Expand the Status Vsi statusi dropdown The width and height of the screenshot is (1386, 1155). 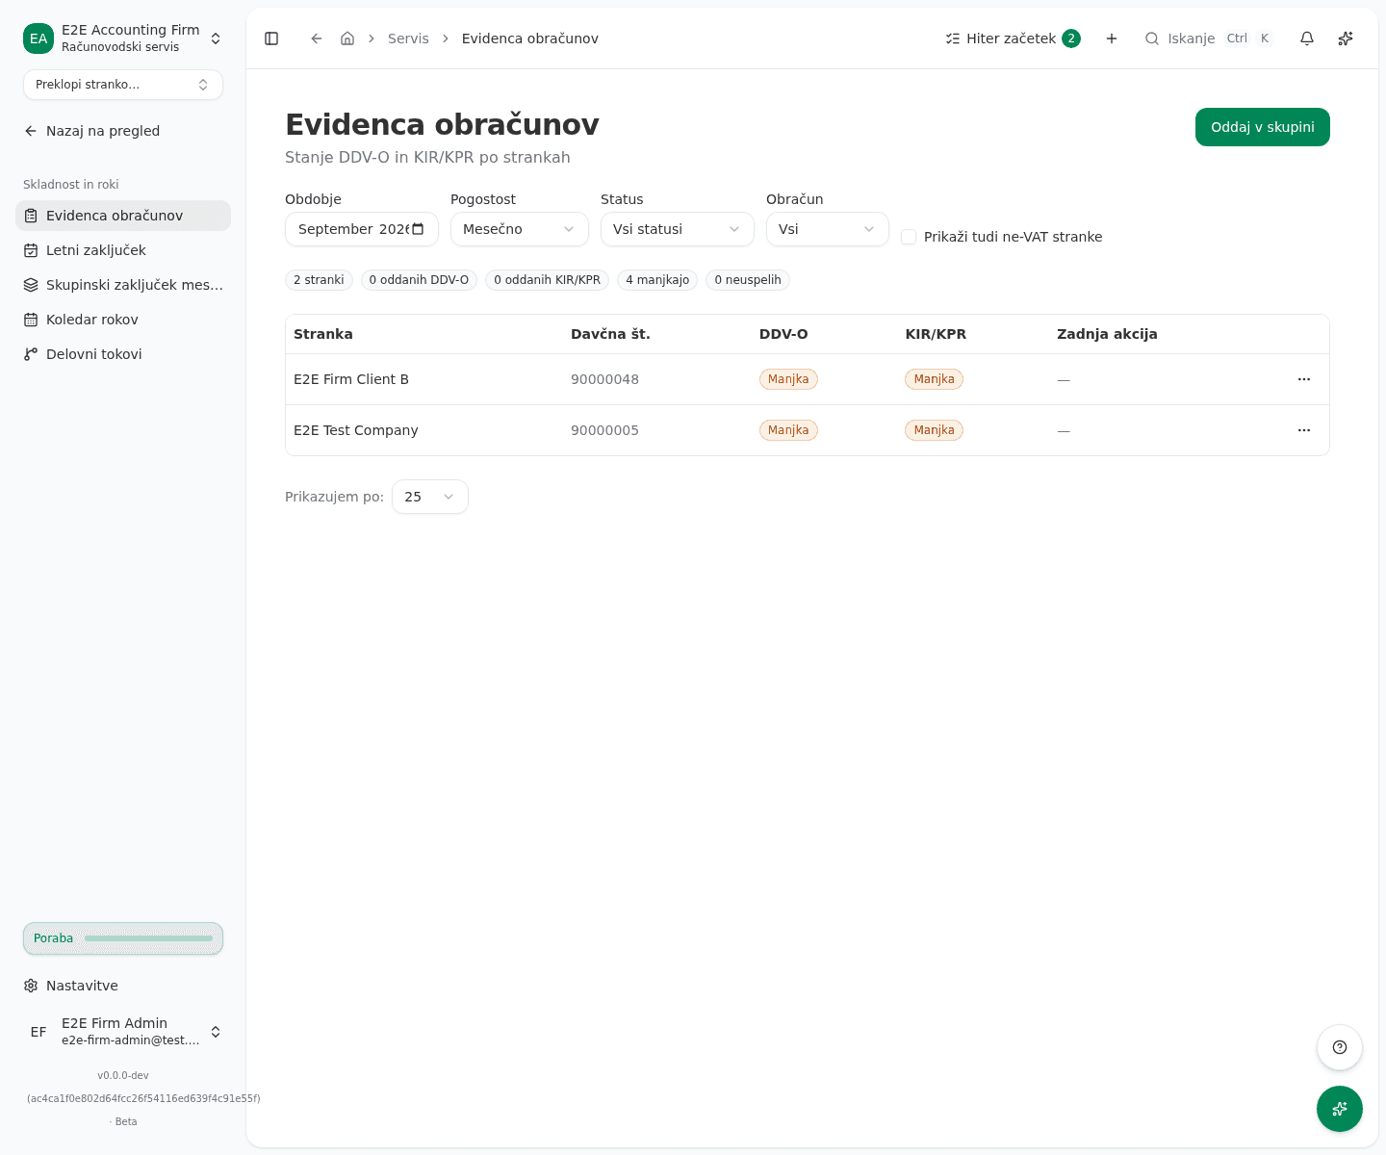(x=678, y=229)
